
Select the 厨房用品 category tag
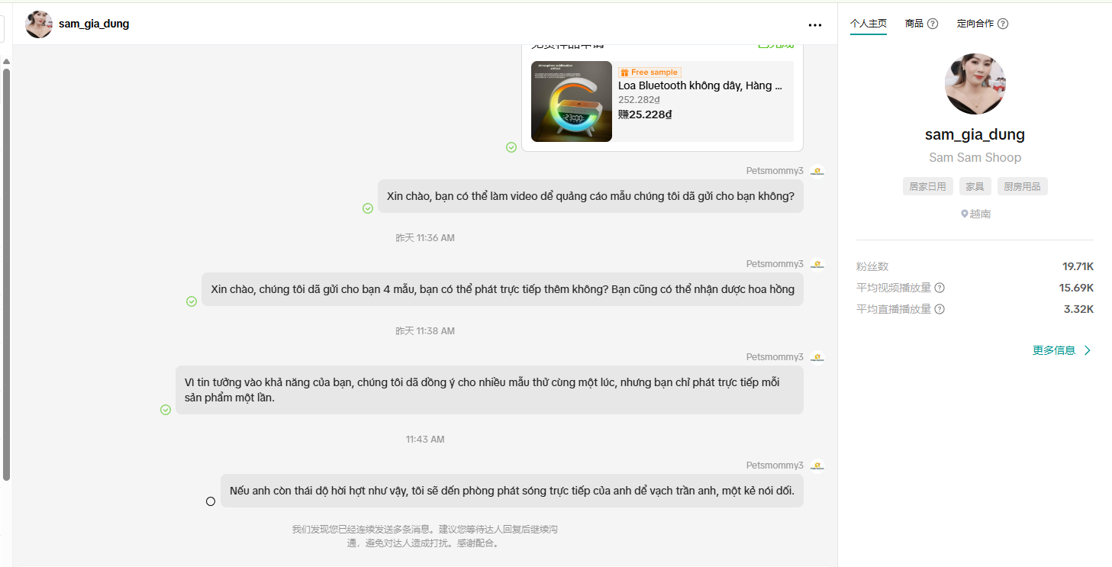click(1022, 186)
